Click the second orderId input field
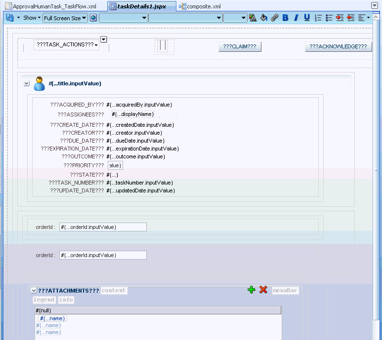The width and height of the screenshot is (382, 340). click(103, 255)
